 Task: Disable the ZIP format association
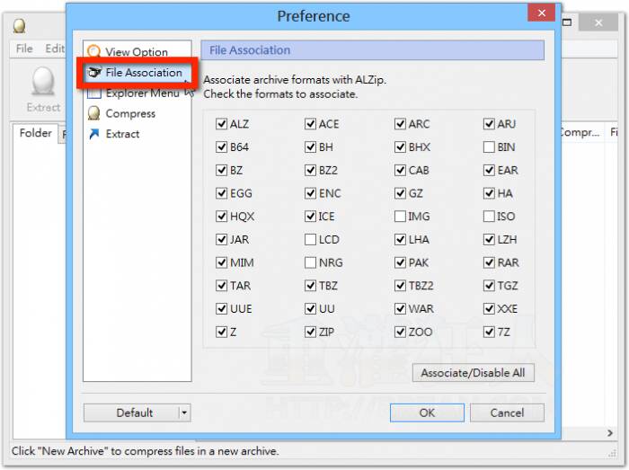pos(310,332)
